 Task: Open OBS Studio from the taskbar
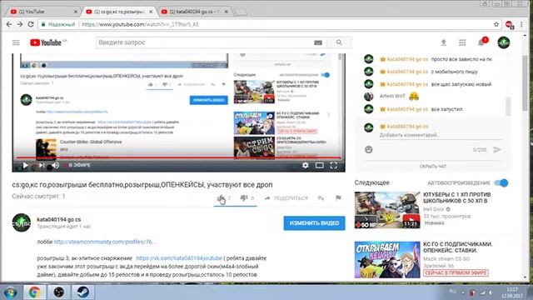tap(59, 292)
